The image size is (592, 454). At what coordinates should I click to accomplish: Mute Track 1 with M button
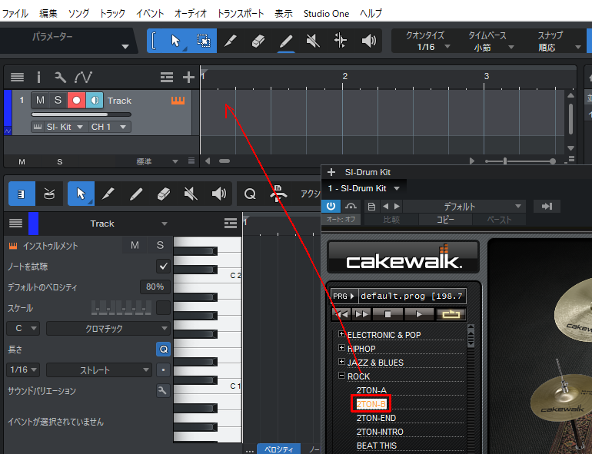point(40,101)
